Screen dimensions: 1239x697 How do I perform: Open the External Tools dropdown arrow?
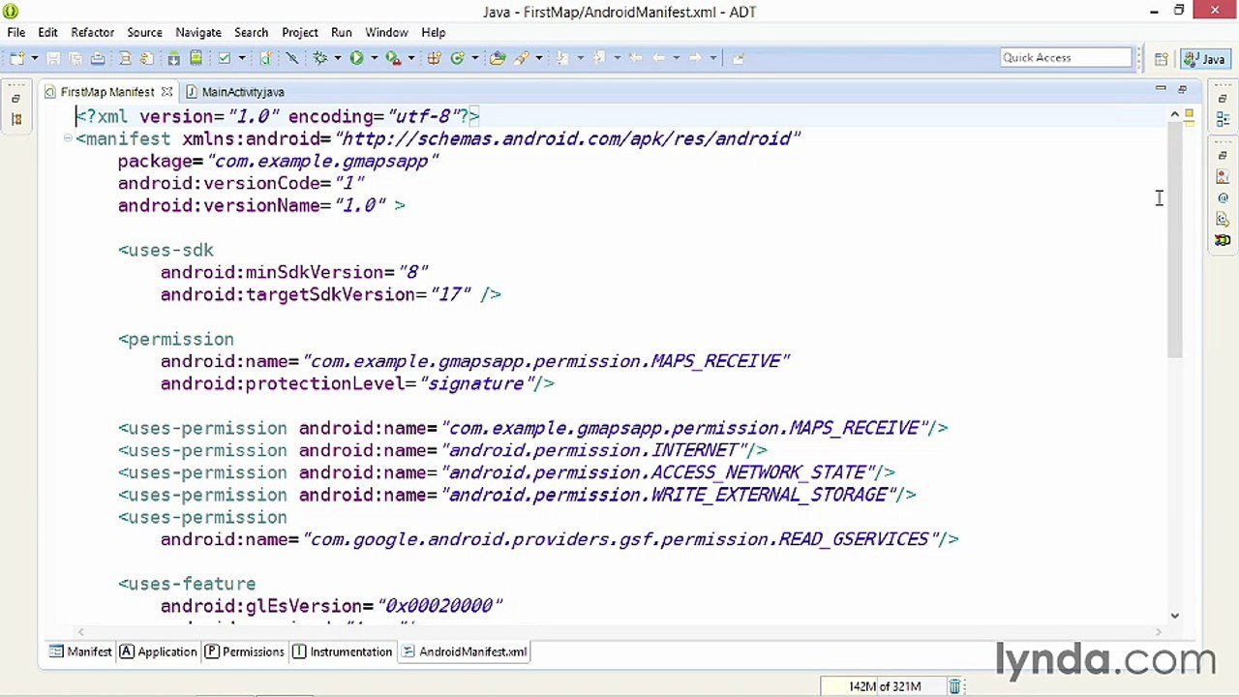click(410, 58)
